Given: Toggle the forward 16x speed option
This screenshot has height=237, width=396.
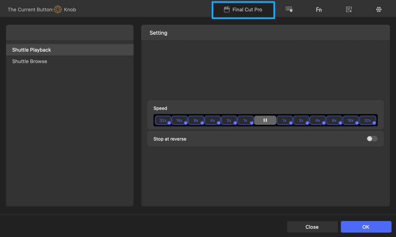Looking at the screenshot, I should tap(351, 120).
